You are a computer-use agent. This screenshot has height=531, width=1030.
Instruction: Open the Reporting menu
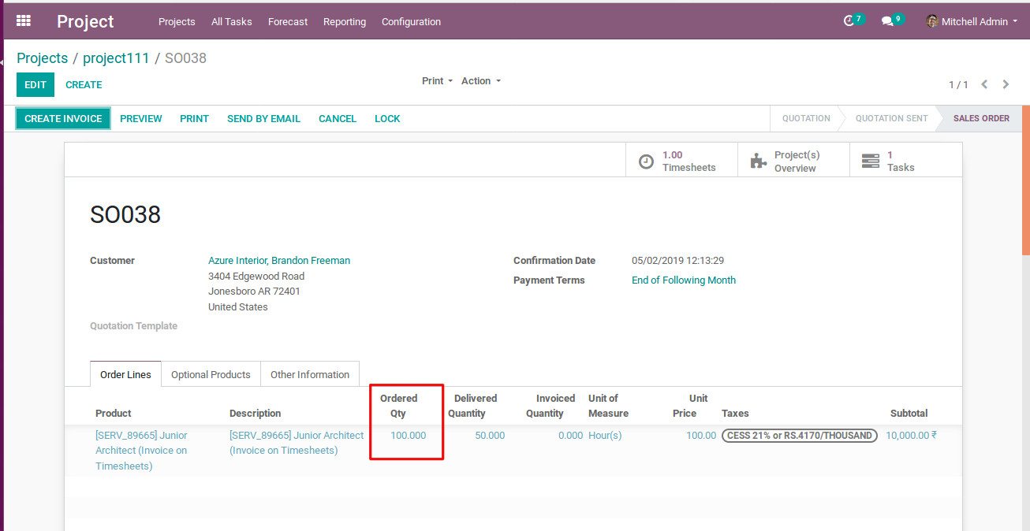pyautogui.click(x=345, y=21)
